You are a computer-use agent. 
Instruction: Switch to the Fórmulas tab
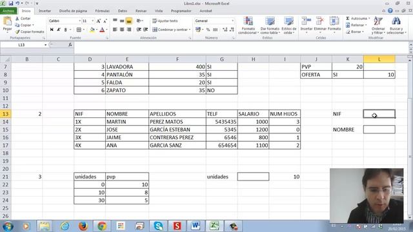[102, 11]
